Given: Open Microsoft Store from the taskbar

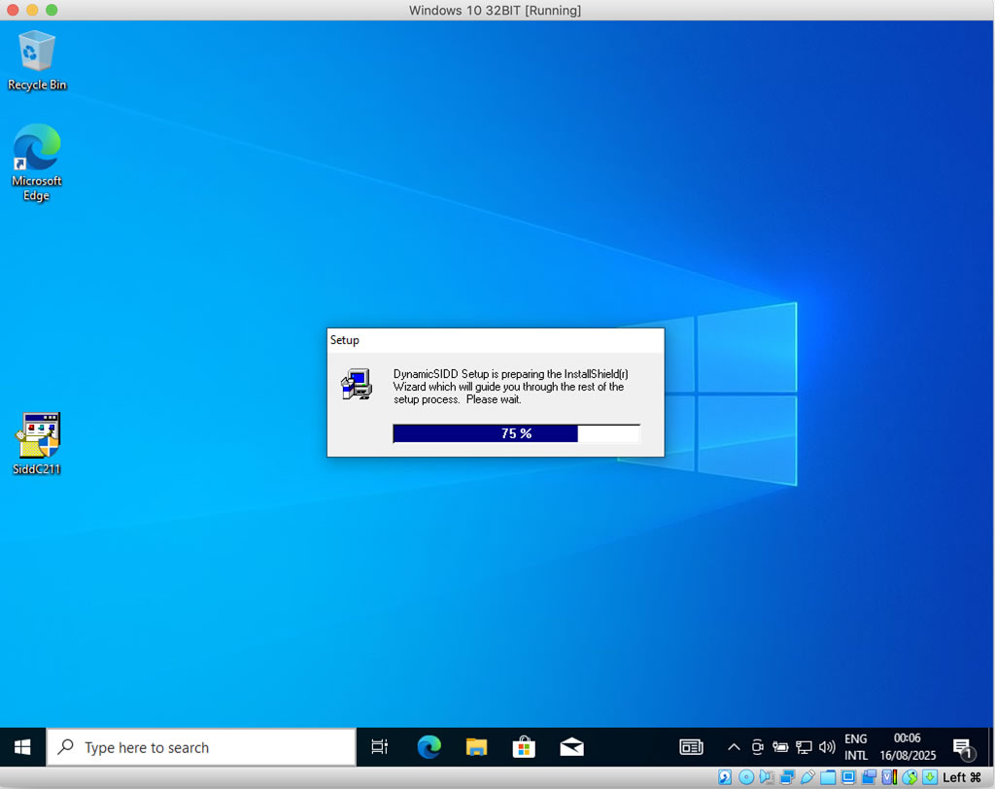Looking at the screenshot, I should pyautogui.click(x=524, y=747).
